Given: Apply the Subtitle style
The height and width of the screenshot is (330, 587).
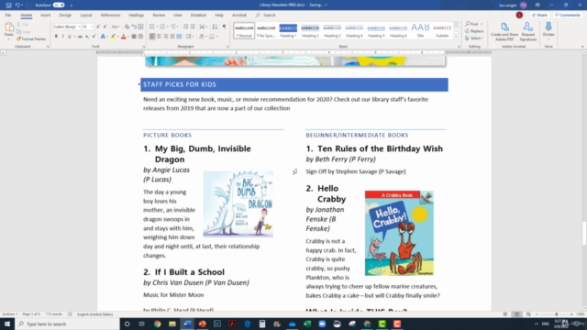Looking at the screenshot, I should [442, 30].
